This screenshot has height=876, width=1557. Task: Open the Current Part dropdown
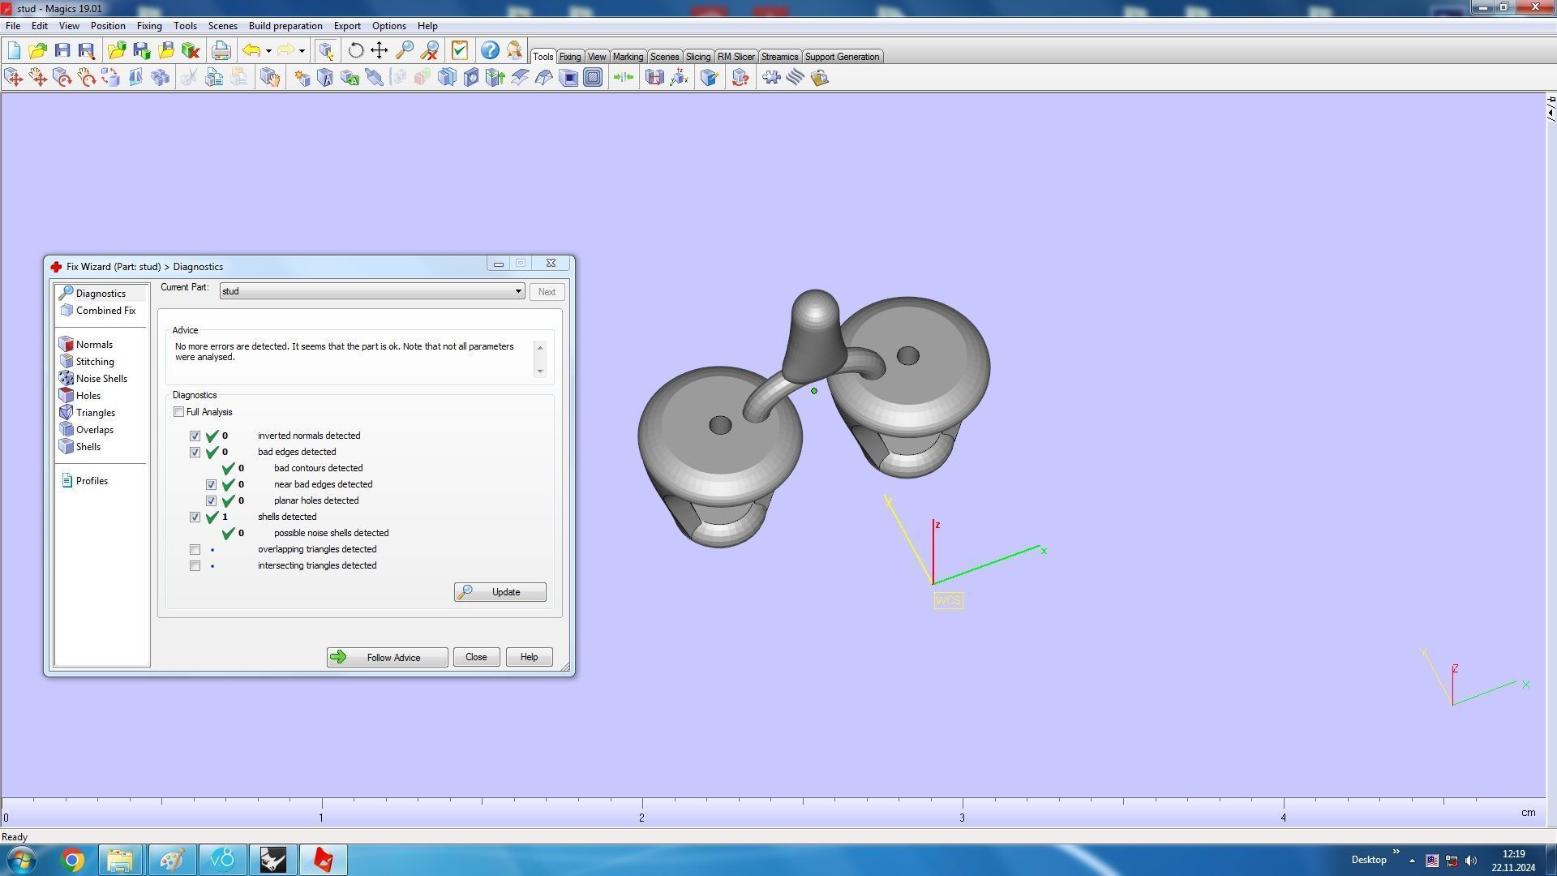tap(517, 291)
